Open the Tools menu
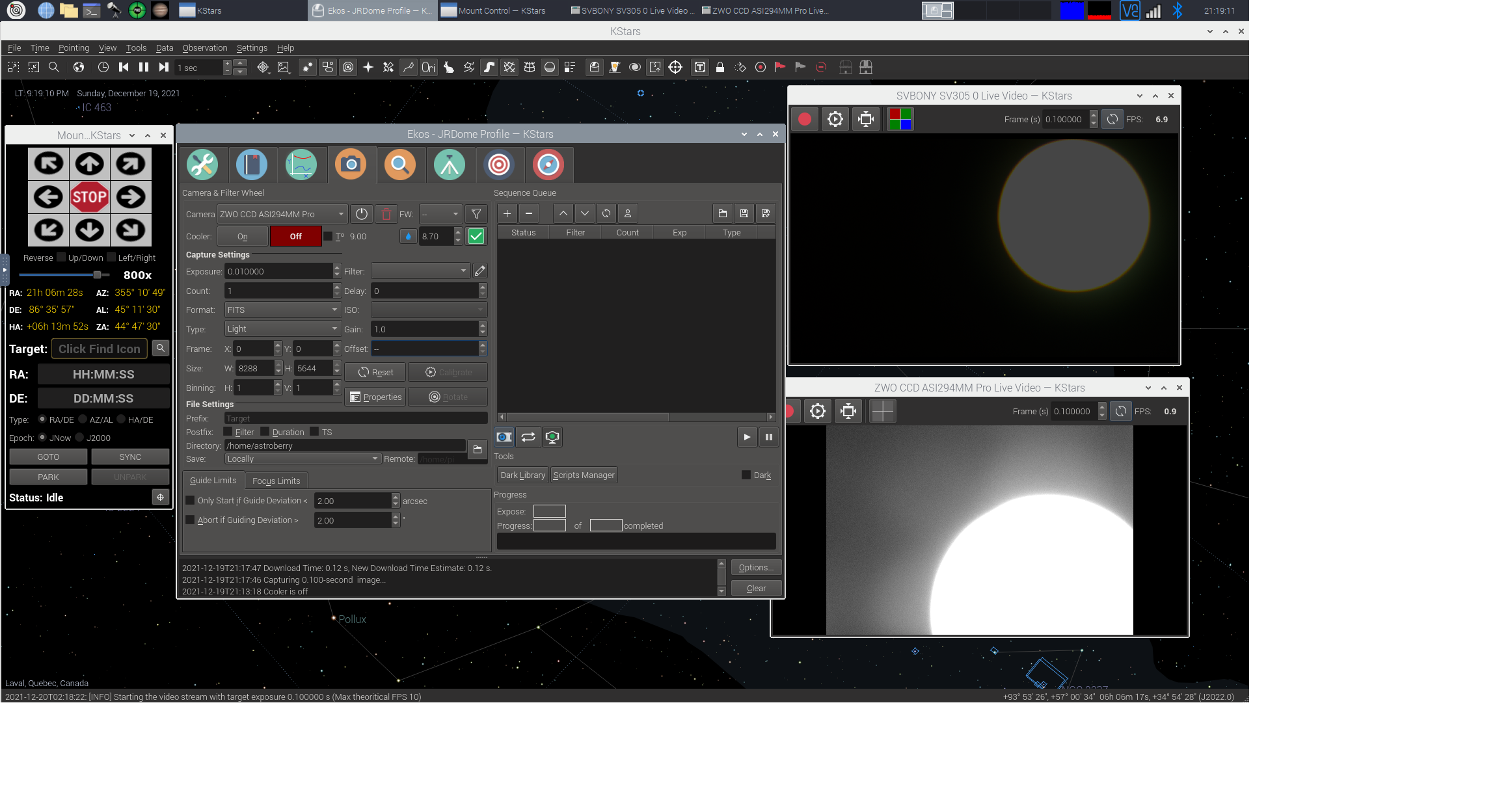The image size is (1510, 811). pos(136,48)
